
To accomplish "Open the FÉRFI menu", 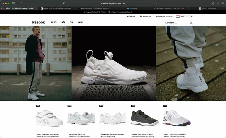I will tap(54, 22).
